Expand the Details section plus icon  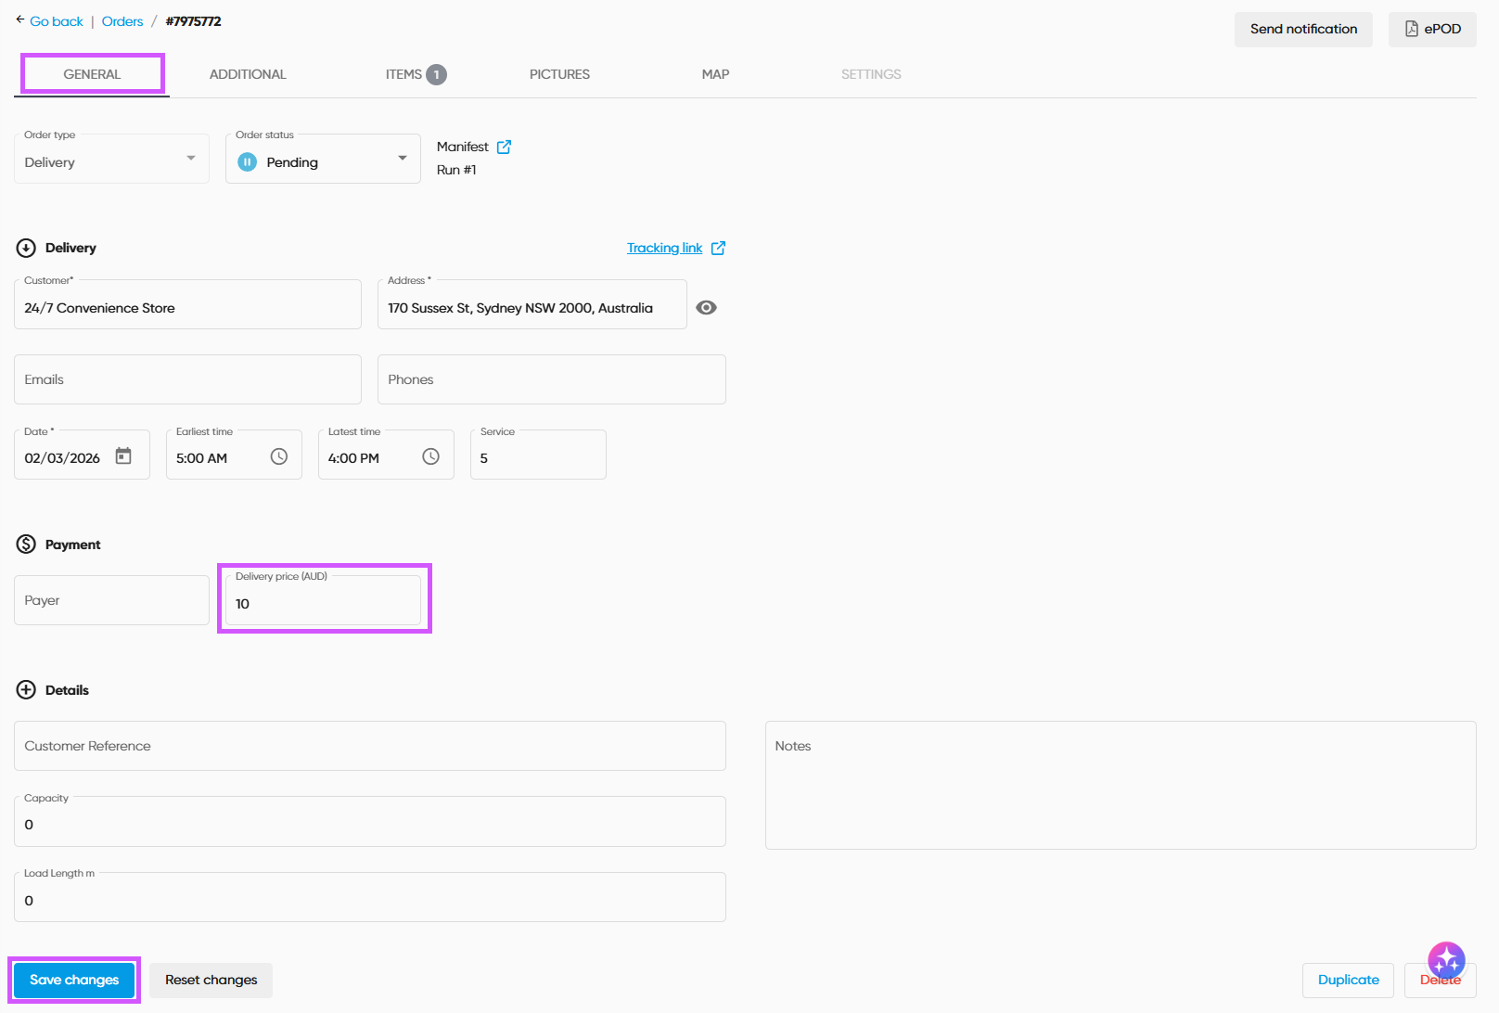(x=26, y=690)
